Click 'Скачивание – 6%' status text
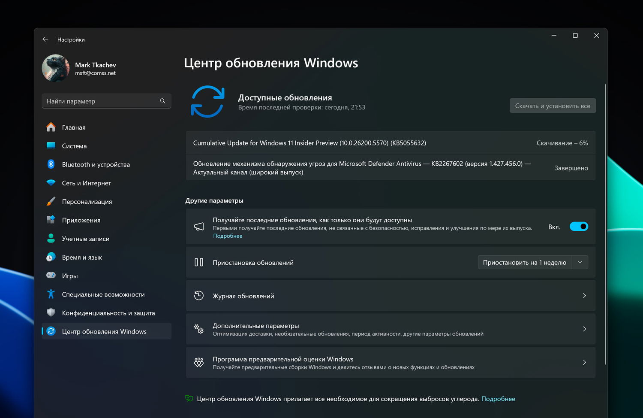The width and height of the screenshot is (643, 418). [562, 143]
